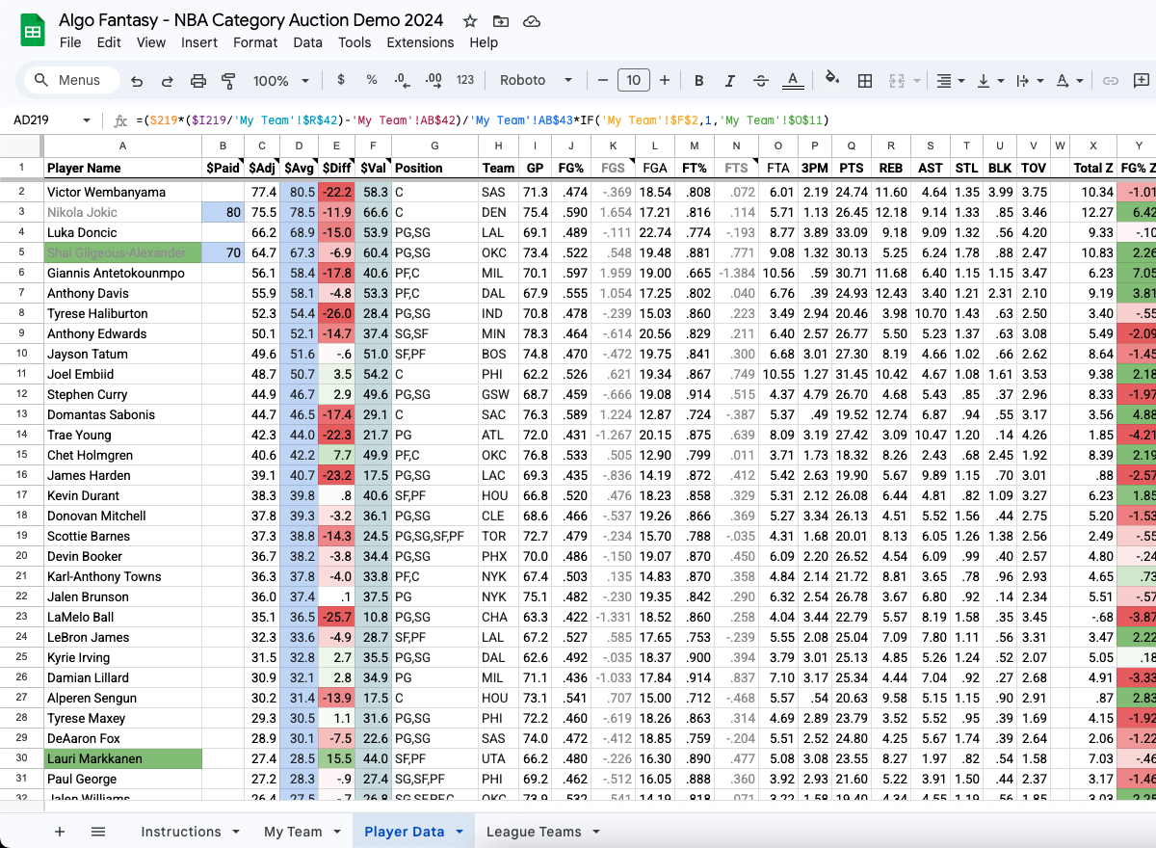Screen dimensions: 1156x848
Task: Edit the font size field
Action: (633, 80)
